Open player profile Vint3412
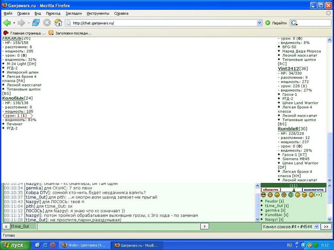Screen dimensions: 334x250 pyautogui.click(x=288, y=68)
